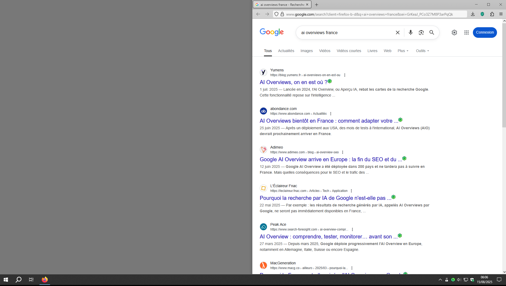The width and height of the screenshot is (506, 286).
Task: Switch to the Images tab
Action: [x=307, y=51]
